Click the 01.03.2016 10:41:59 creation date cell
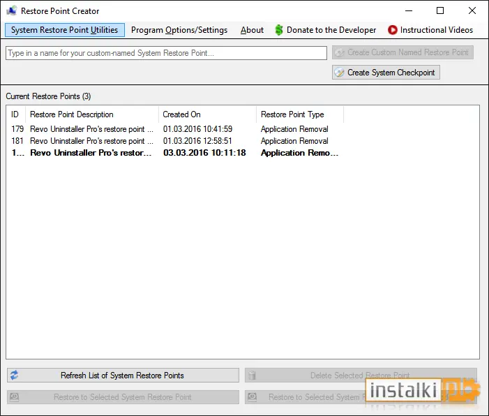 [x=197, y=129]
